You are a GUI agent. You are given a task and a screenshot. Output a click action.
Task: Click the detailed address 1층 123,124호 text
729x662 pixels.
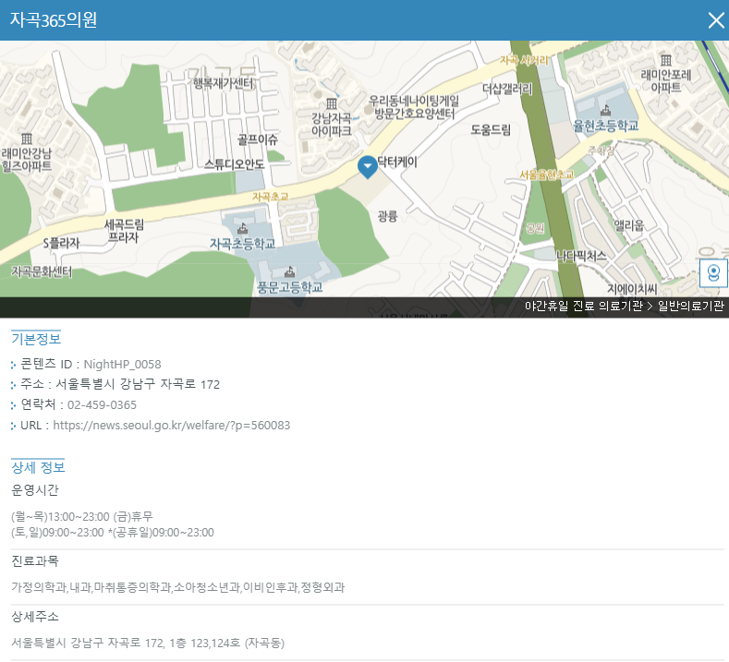click(x=204, y=643)
